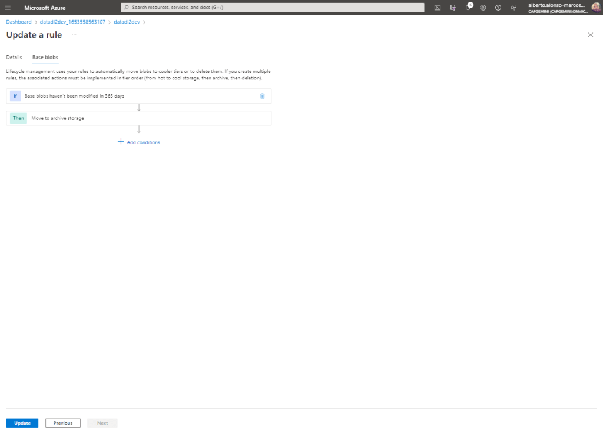This screenshot has height=437, width=603.
Task: Launch Cloud Shell from the top bar
Action: pyautogui.click(x=437, y=8)
